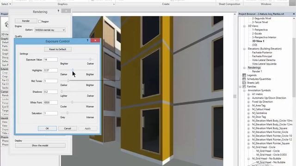Collapse the 3D Views node

[x=244, y=26]
